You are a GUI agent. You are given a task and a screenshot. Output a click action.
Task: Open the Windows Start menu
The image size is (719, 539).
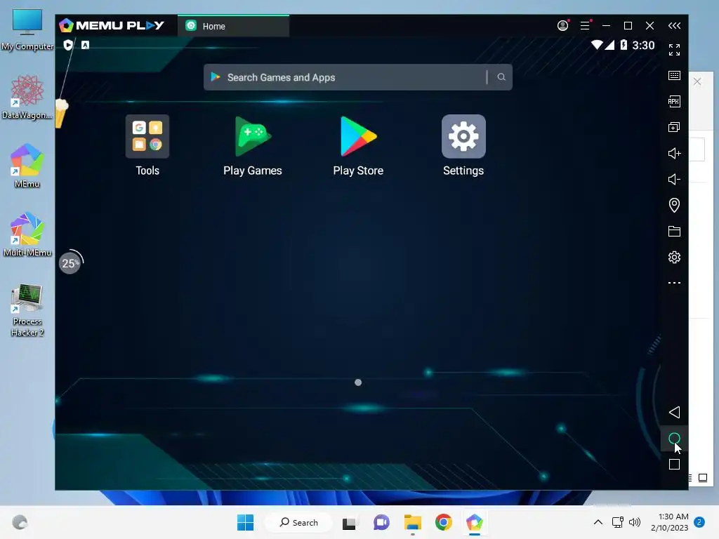[245, 522]
